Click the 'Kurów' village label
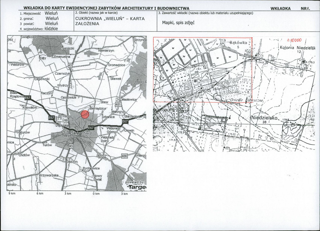 pyautogui.click(x=25, y=133)
